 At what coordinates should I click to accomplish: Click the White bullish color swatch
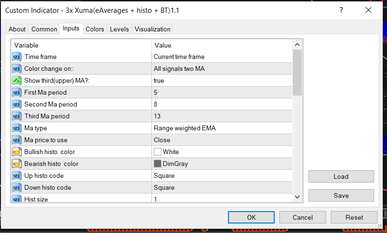(x=158, y=152)
